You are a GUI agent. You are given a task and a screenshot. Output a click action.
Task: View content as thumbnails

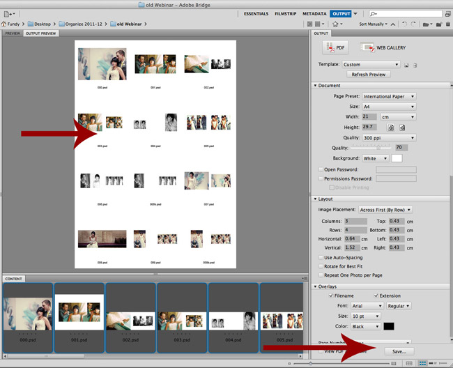pos(422,363)
